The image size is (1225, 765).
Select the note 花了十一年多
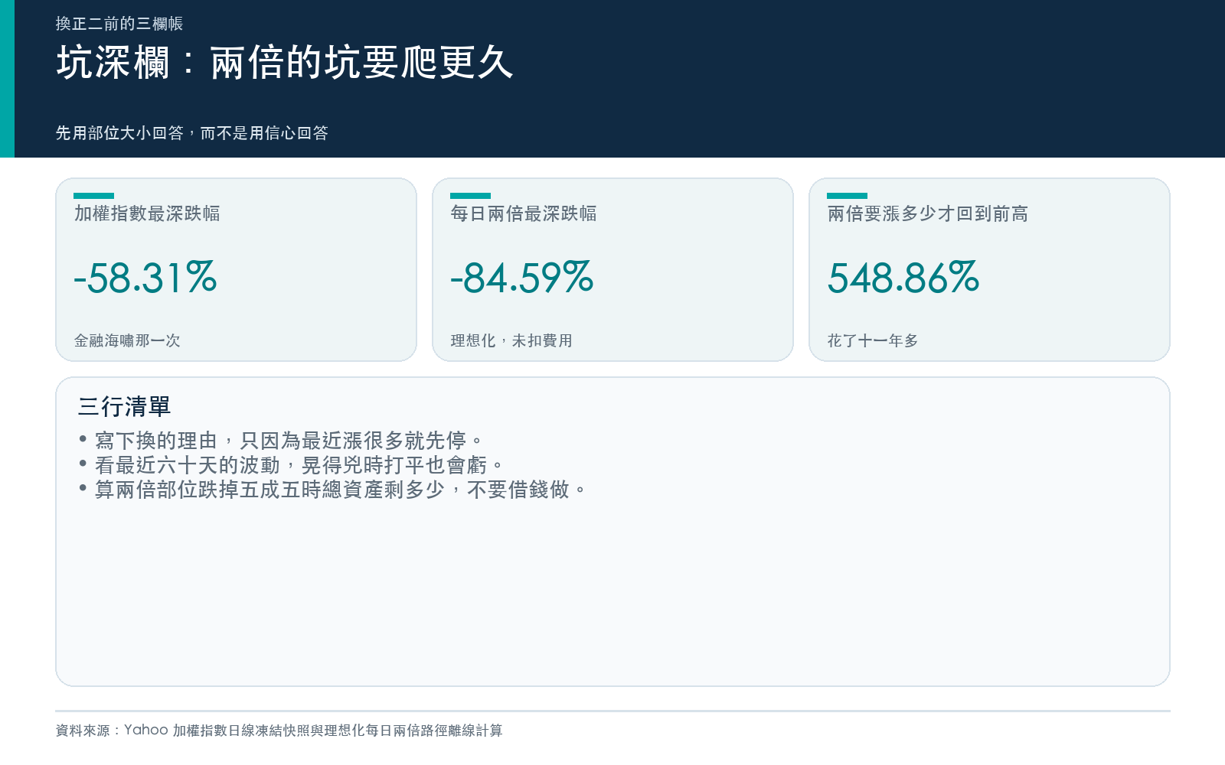873,340
